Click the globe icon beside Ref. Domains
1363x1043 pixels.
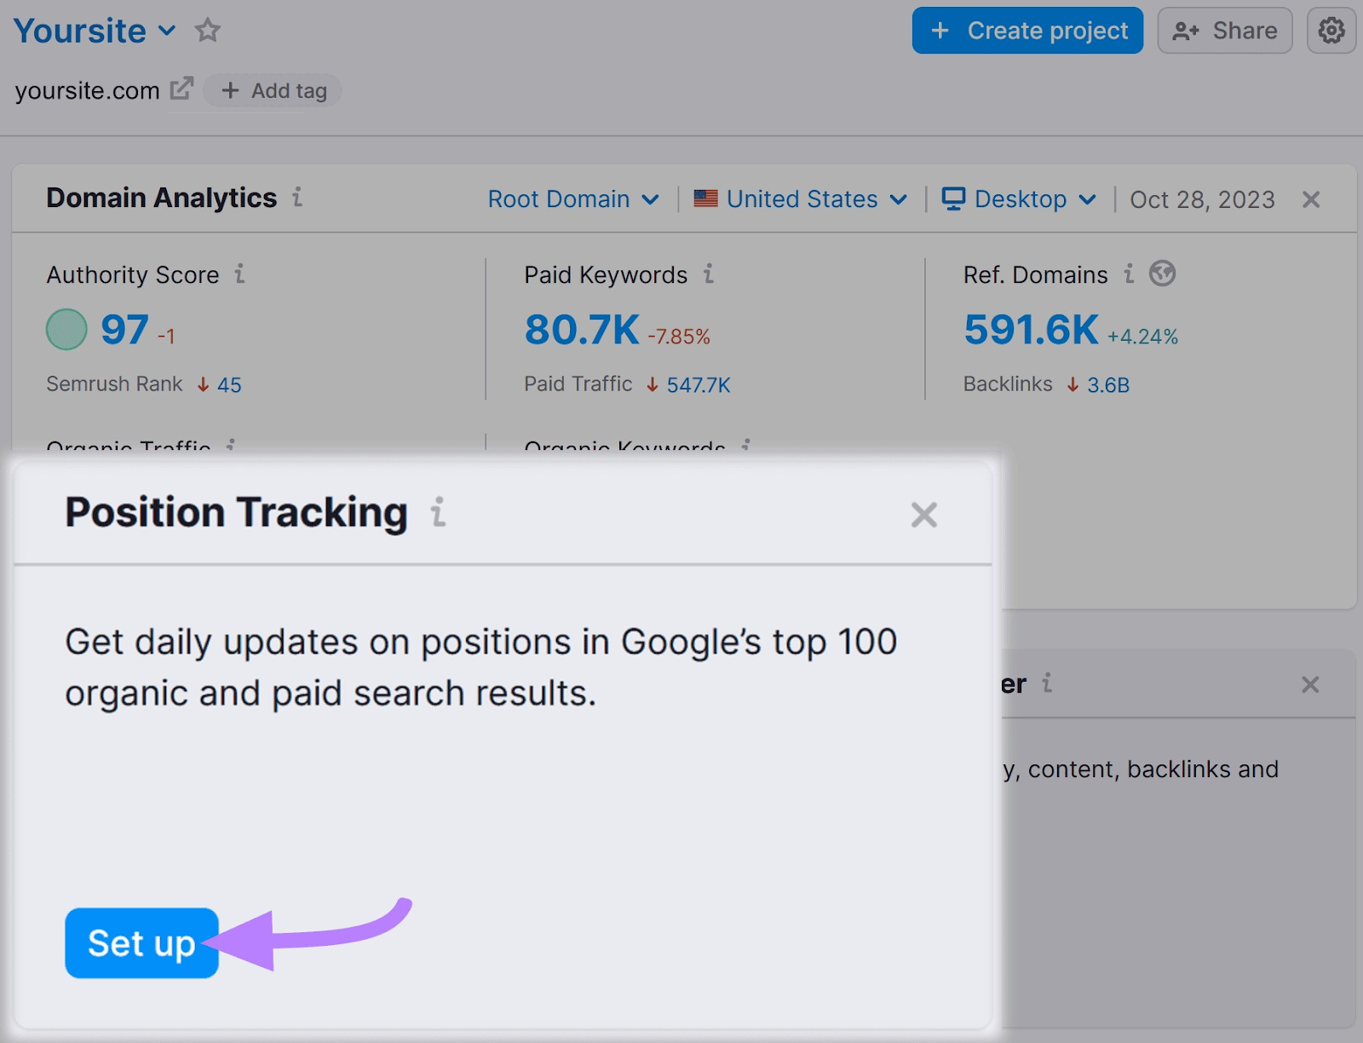[1162, 274]
